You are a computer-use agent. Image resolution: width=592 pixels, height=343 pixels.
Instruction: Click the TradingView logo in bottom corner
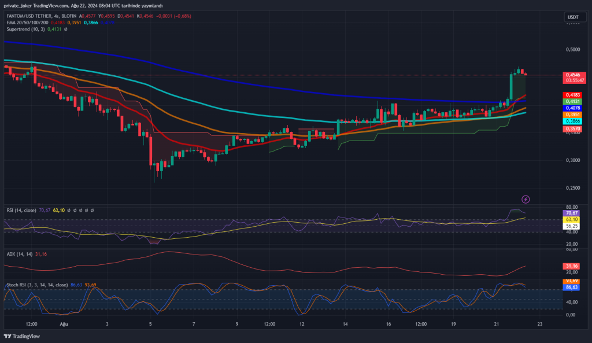(x=22, y=336)
